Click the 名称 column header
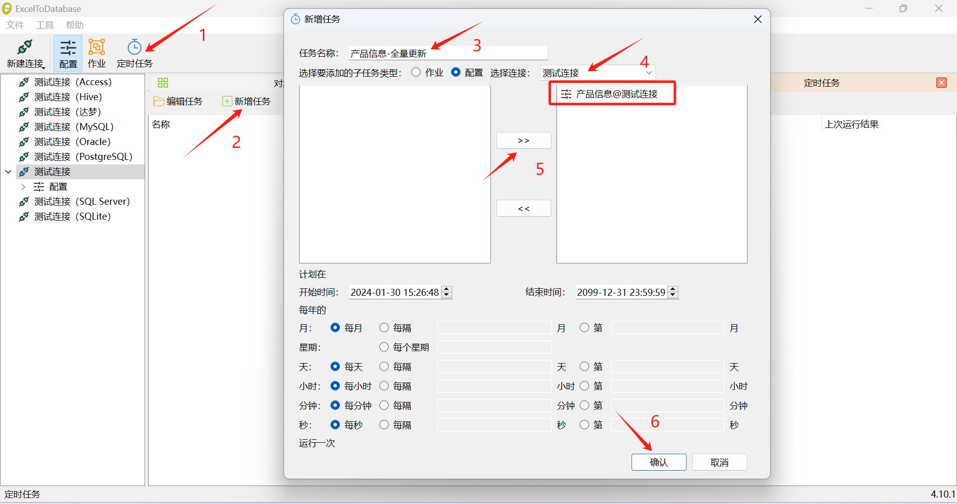Viewport: 957px width, 504px height. click(161, 125)
